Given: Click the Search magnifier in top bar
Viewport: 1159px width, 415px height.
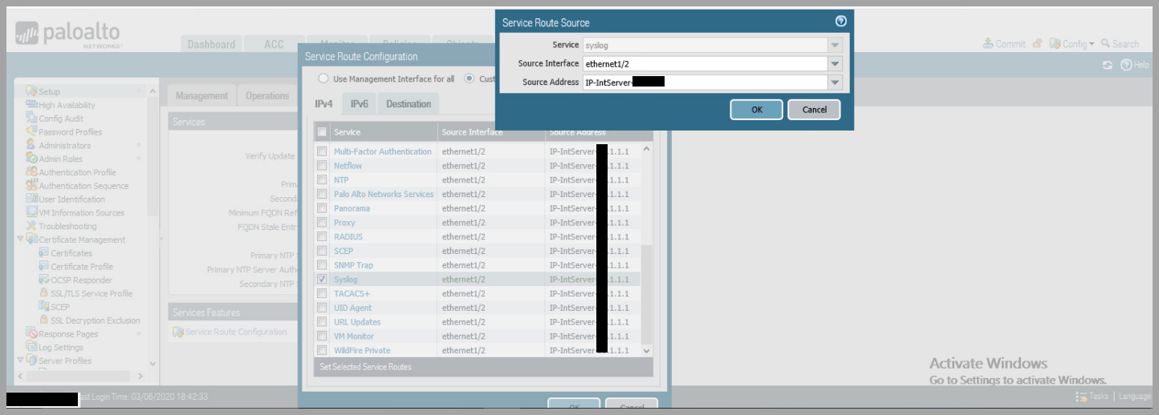Looking at the screenshot, I should coord(1105,43).
